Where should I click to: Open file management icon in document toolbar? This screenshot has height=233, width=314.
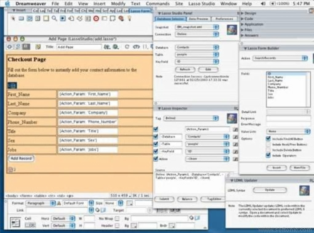coord(107,47)
